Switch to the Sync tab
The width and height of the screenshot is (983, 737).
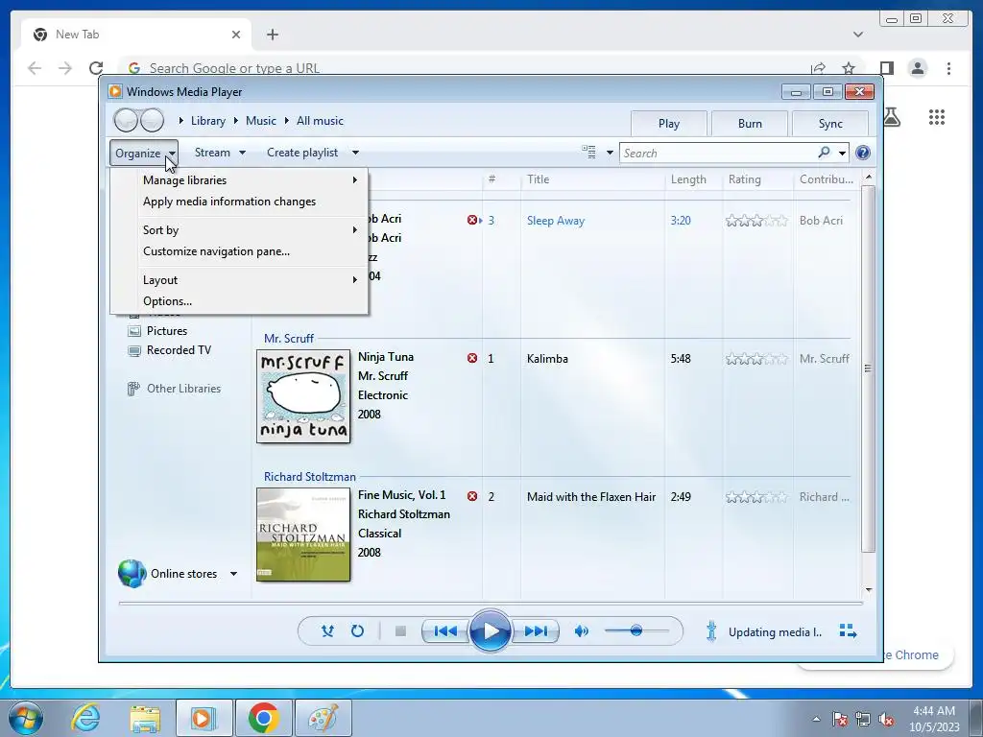pyautogui.click(x=830, y=124)
